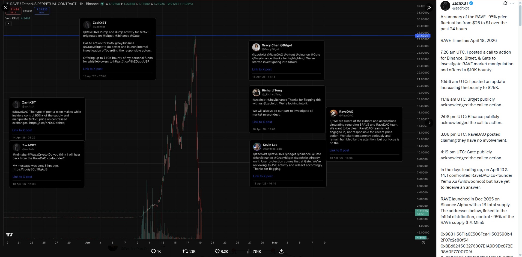Open ZachXBT's profile avatar in sidebar
522x257 pixels.
click(x=445, y=6)
